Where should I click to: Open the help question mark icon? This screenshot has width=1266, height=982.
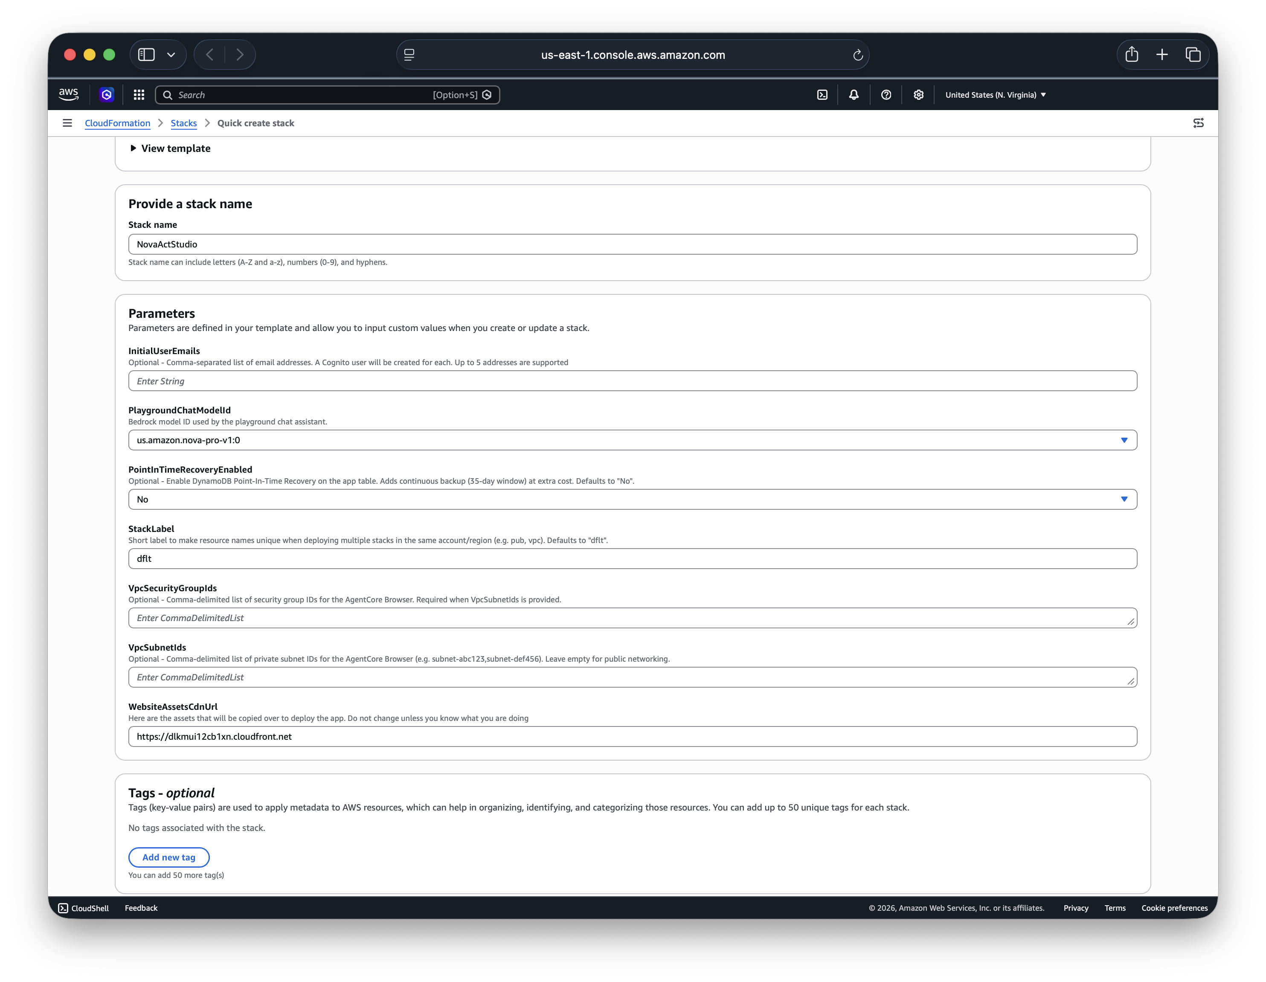click(x=886, y=95)
